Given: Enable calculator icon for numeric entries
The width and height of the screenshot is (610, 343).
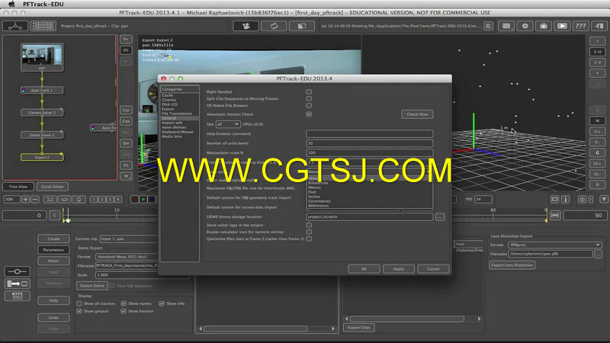Looking at the screenshot, I should [309, 232].
